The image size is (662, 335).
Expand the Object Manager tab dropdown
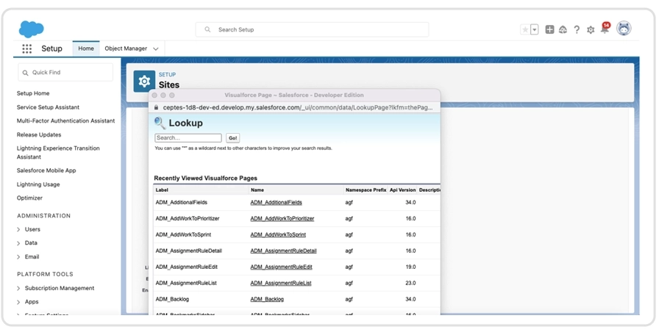156,49
